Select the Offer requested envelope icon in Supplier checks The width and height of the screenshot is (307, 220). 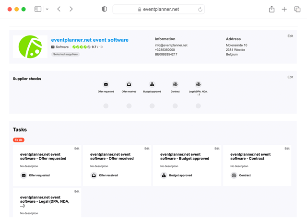coord(106,84)
